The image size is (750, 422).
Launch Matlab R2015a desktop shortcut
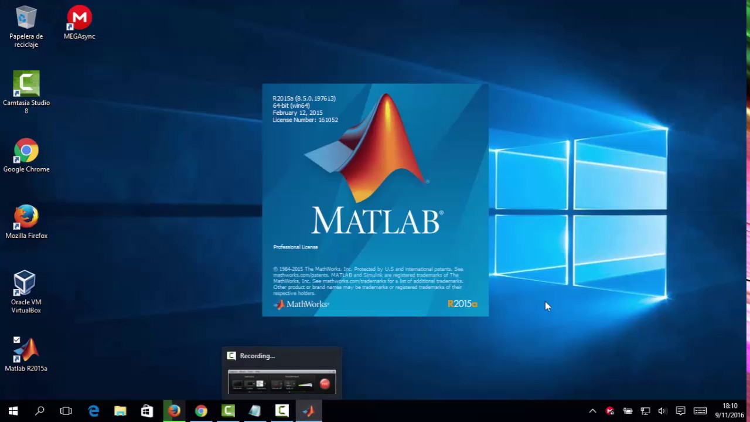(x=26, y=349)
